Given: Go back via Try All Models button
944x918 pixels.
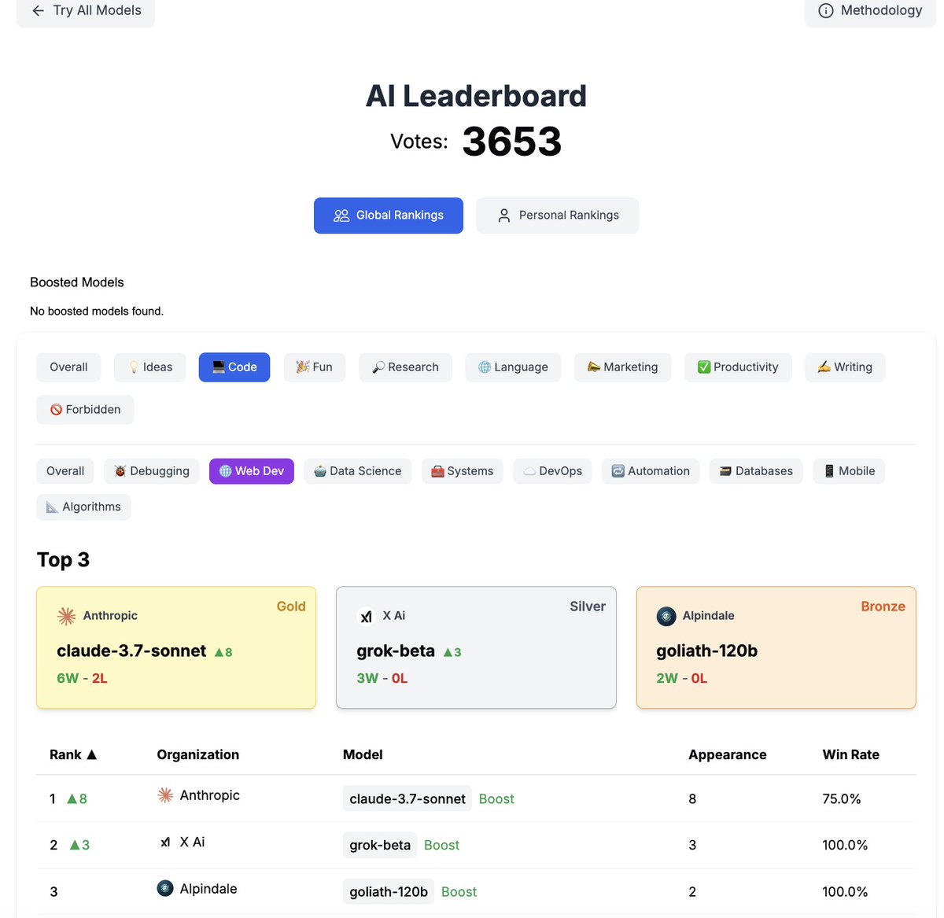Looking at the screenshot, I should [86, 11].
